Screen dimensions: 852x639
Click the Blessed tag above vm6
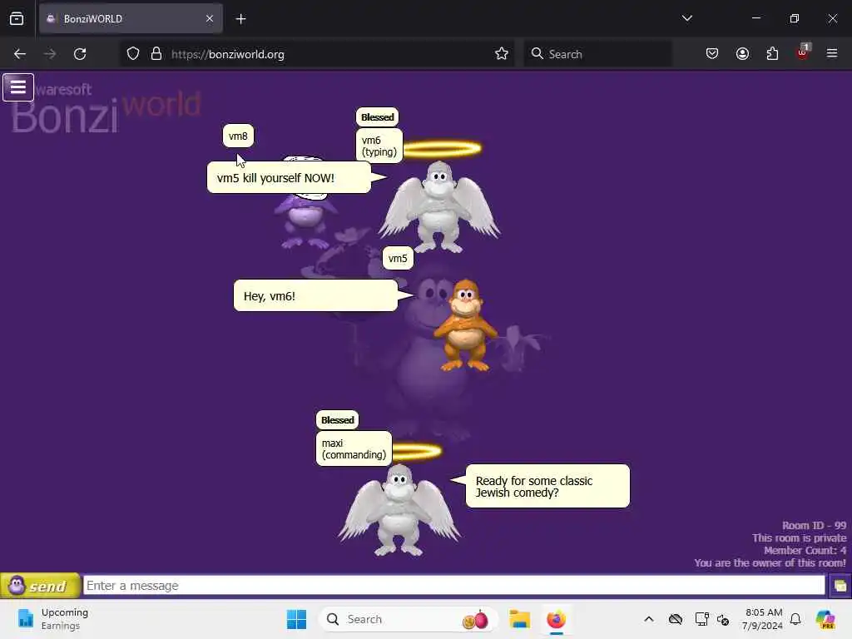pyautogui.click(x=377, y=116)
